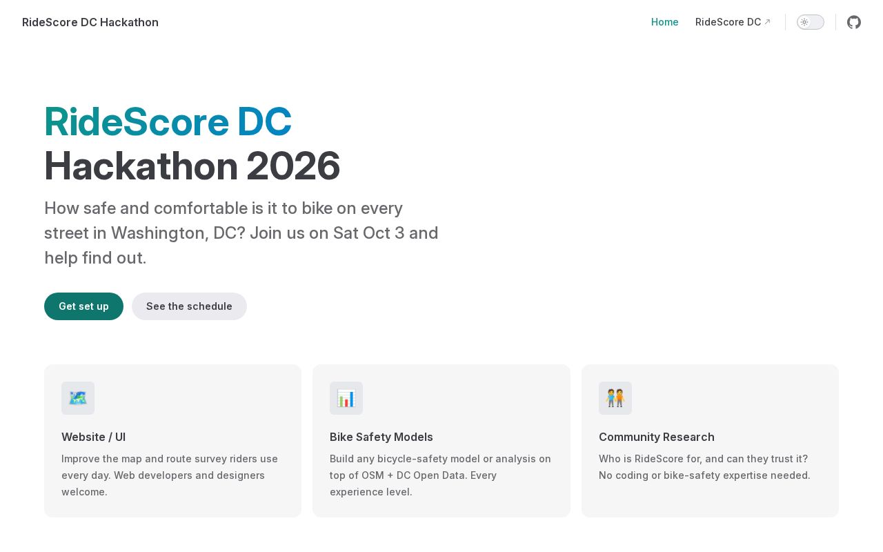Viewport: 883px width, 552px height.
Task: Open the Community Research card title
Action: 657,437
